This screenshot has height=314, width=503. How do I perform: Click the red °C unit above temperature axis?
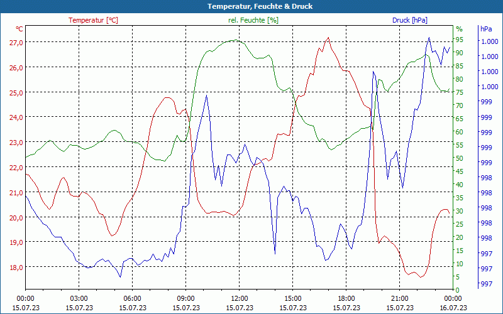[x=19, y=29]
